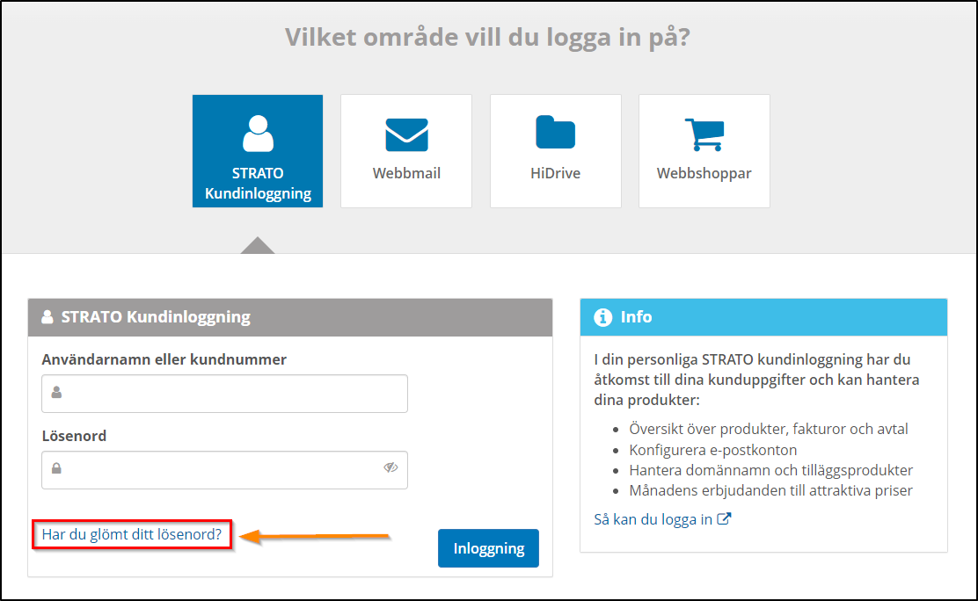Choose the Webbshoppar login label
Image resolution: width=978 pixels, height=601 pixels.
point(704,173)
